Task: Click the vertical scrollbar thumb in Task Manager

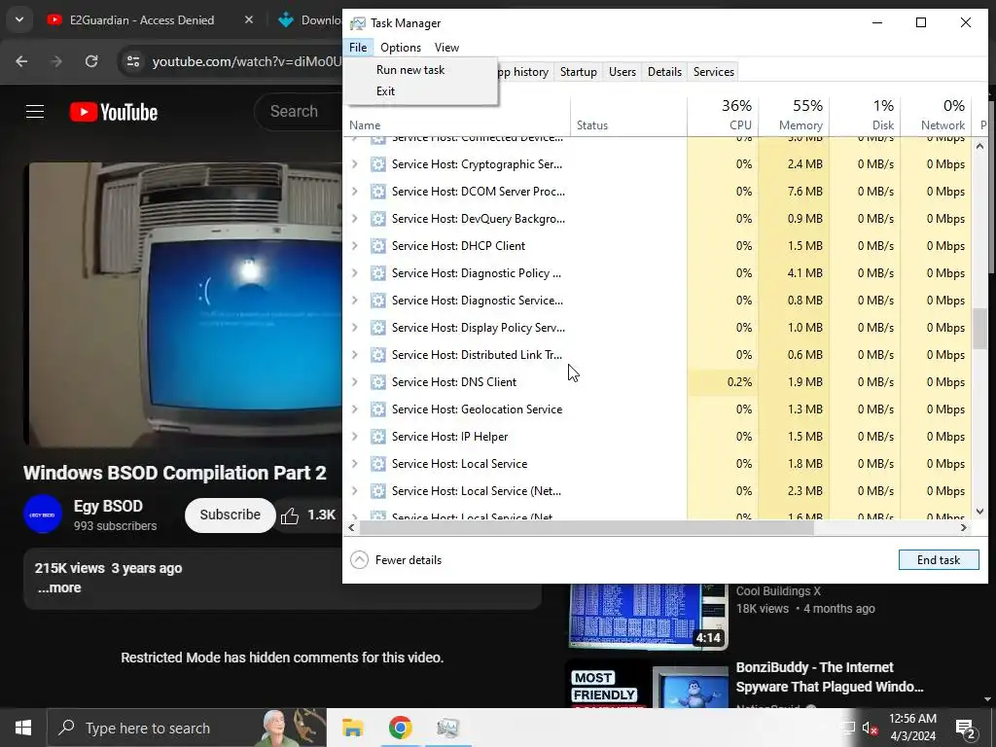Action: (979, 329)
